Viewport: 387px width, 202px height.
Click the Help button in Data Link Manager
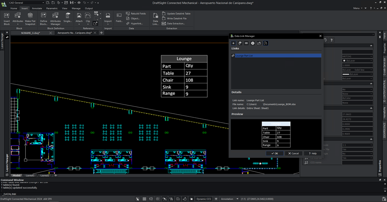312,153
